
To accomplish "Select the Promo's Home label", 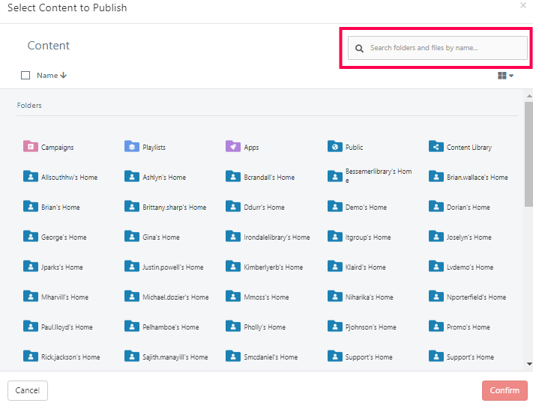I will pyautogui.click(x=468, y=327).
